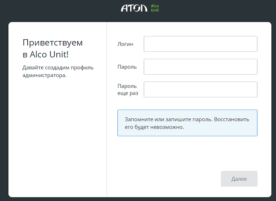Click the Давайте создадим профиль администратора text
The width and height of the screenshot is (276, 201).
click(58, 71)
